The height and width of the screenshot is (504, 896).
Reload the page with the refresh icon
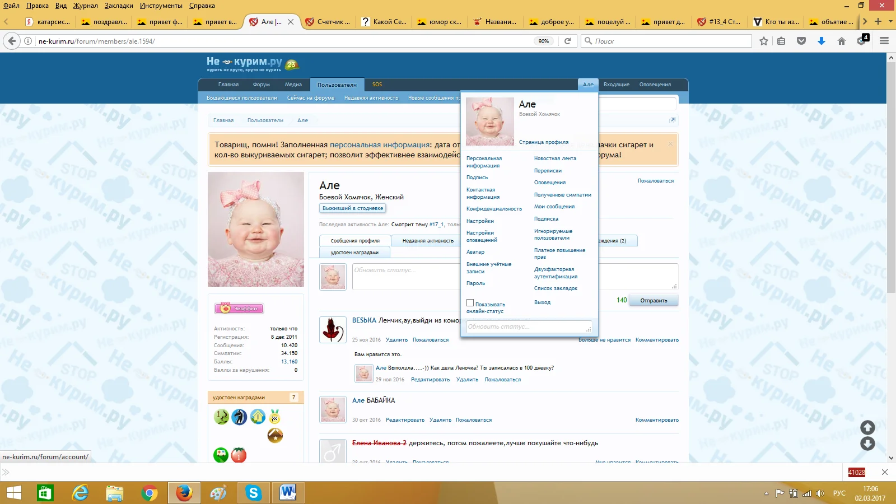pyautogui.click(x=567, y=41)
